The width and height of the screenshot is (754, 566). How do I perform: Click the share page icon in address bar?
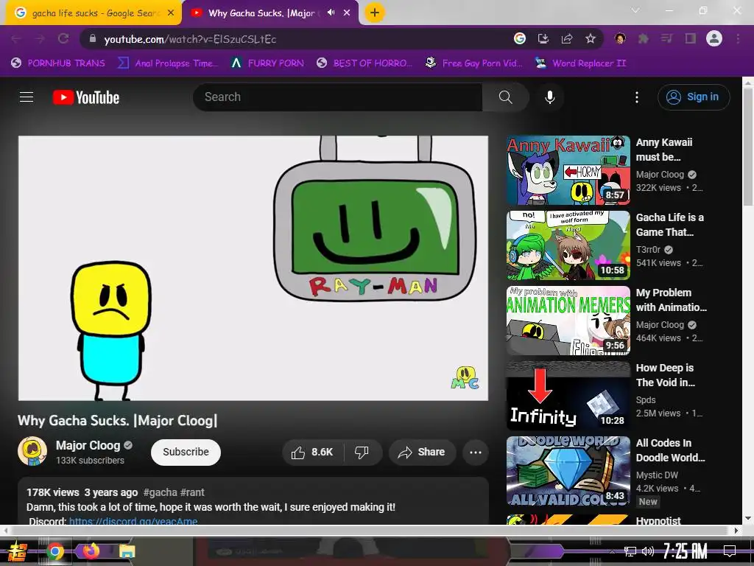[x=567, y=38]
